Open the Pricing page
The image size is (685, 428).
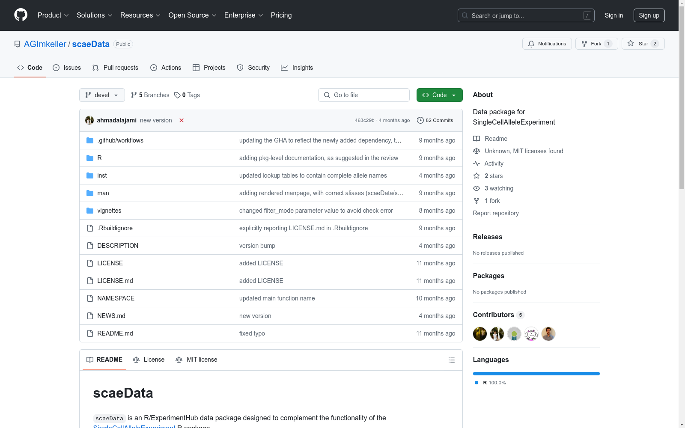click(281, 15)
